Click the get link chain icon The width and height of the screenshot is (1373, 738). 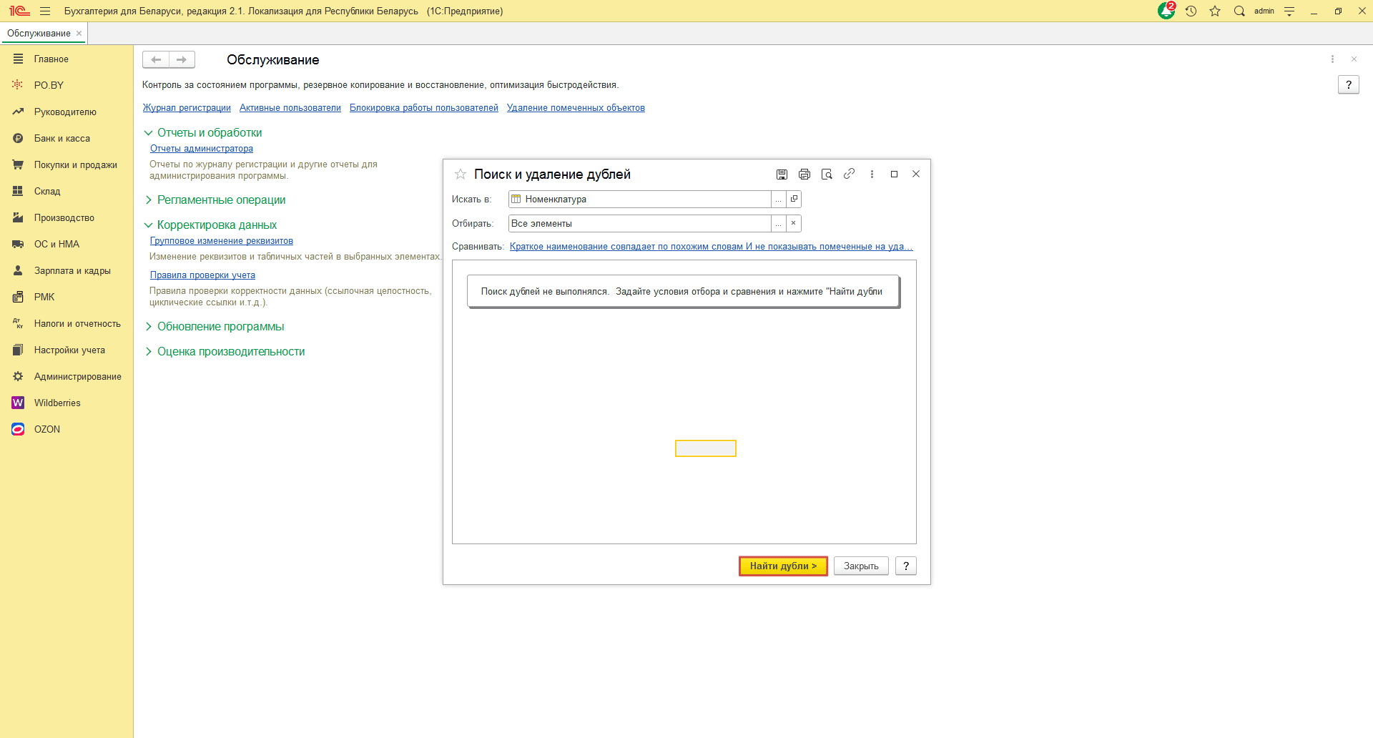pos(849,174)
